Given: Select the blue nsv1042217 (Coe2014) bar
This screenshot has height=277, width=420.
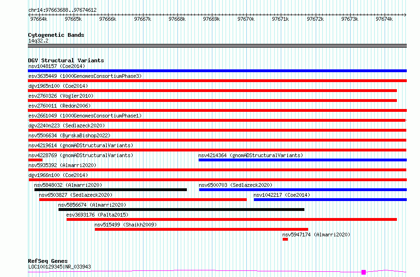Looking at the screenshot, I should (330, 200).
